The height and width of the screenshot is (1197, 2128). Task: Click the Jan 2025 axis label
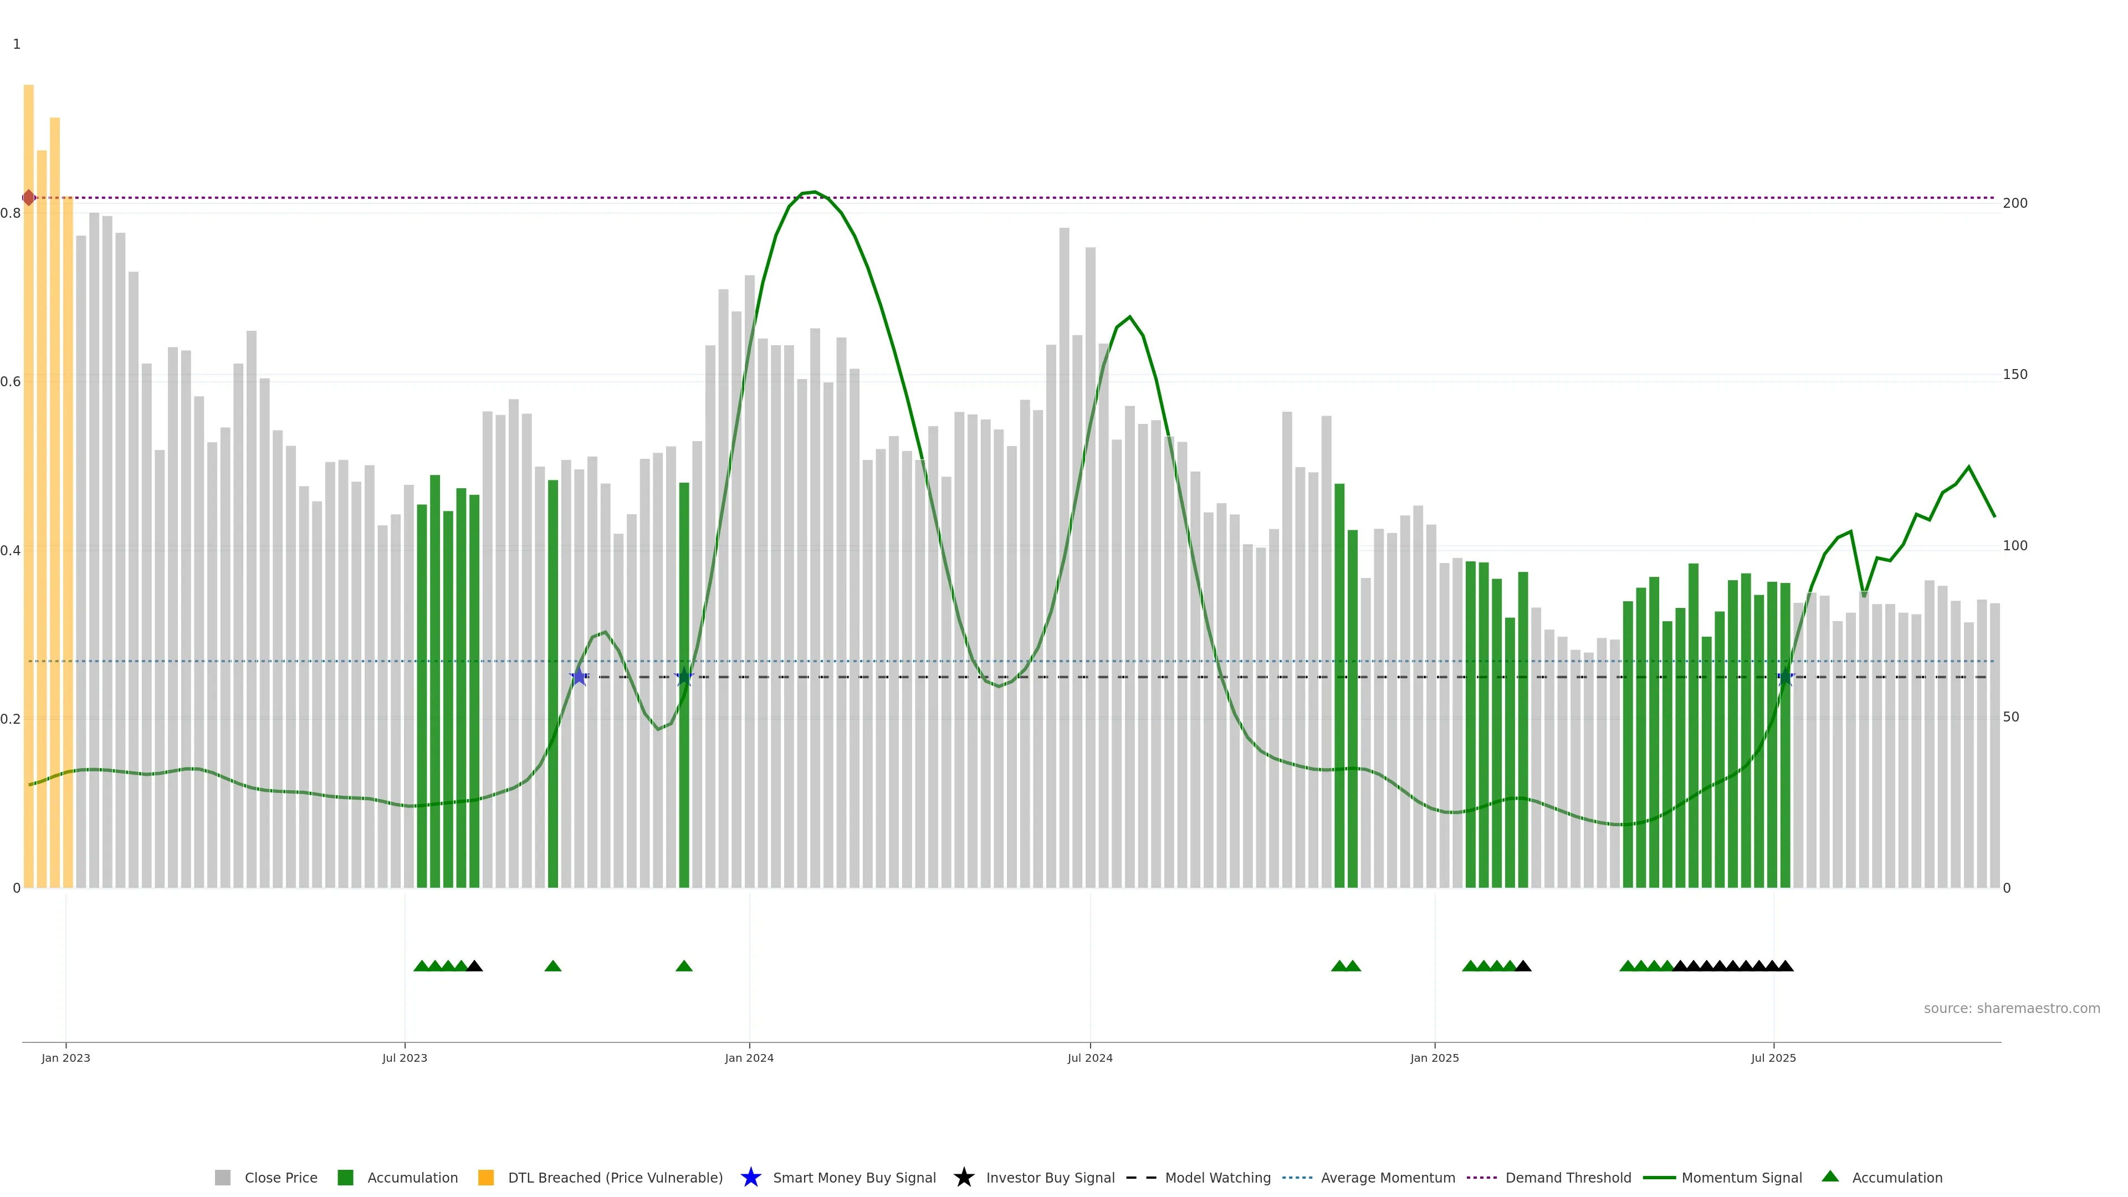1434,1058
